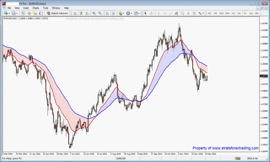Switch chart to Candlesticks mode

click(x=81, y=13)
